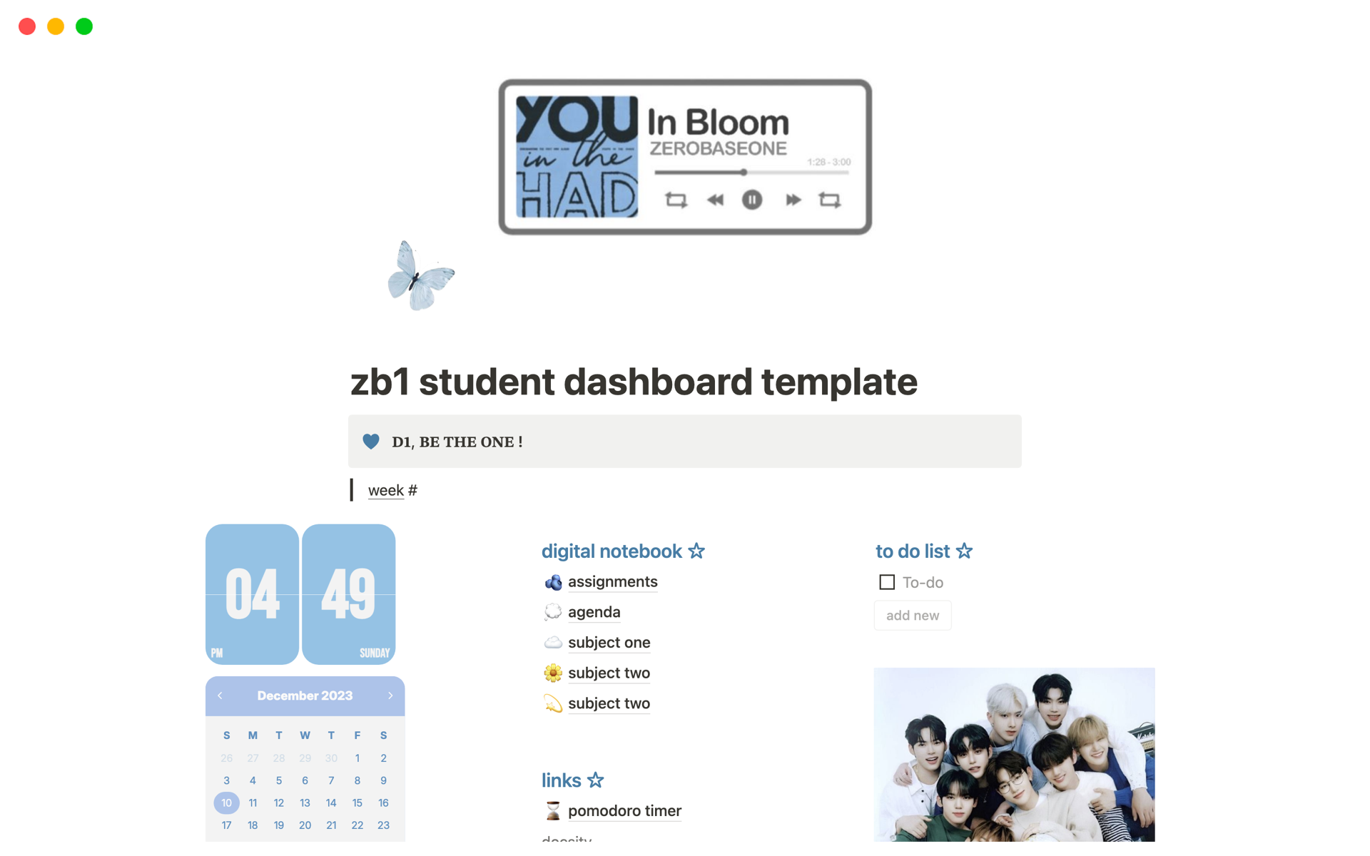Click the skip forward button

click(794, 200)
